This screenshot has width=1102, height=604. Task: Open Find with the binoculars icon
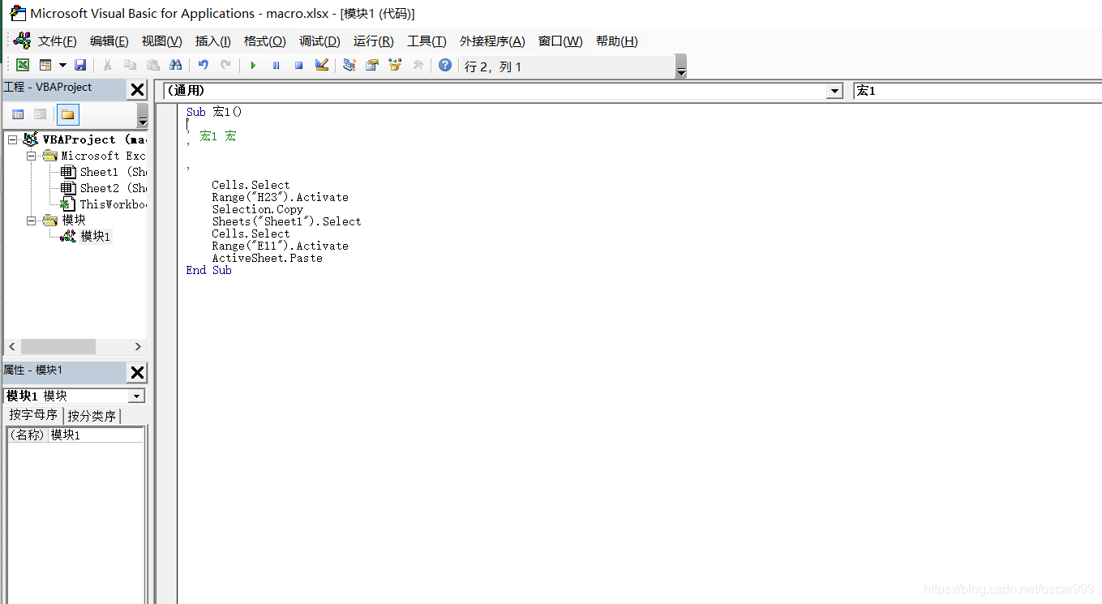pyautogui.click(x=175, y=66)
